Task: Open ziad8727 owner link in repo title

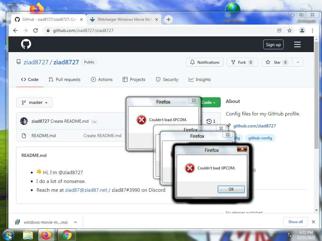Action: 36,62
